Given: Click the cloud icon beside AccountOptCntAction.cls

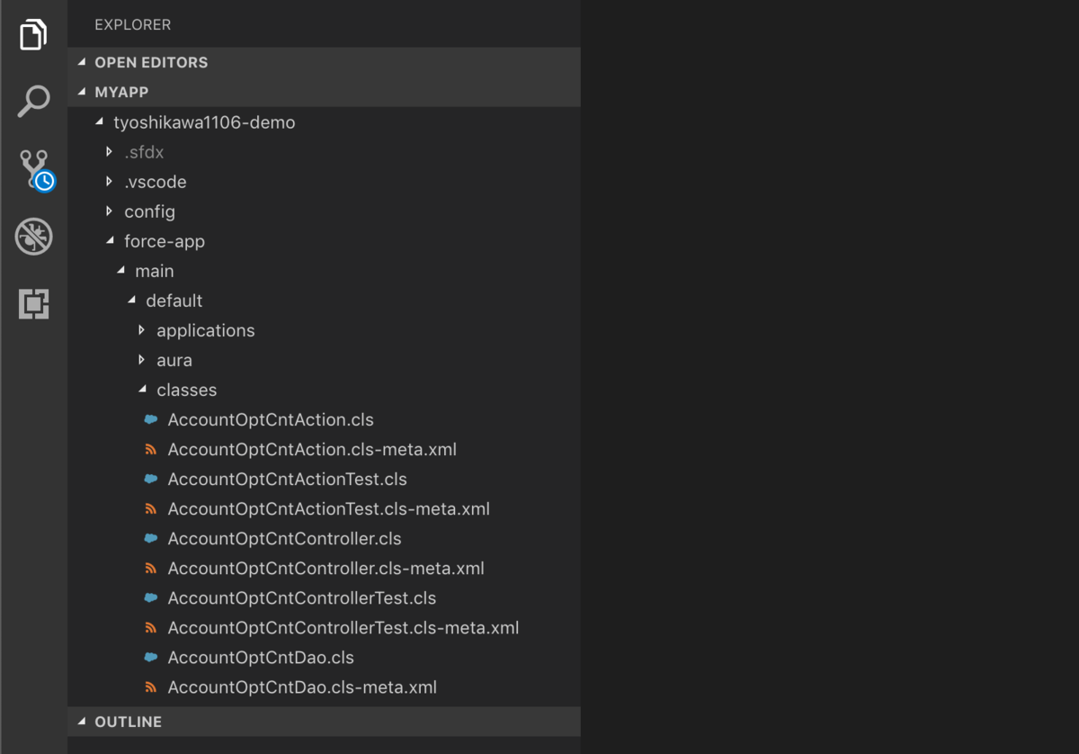Looking at the screenshot, I should point(150,419).
